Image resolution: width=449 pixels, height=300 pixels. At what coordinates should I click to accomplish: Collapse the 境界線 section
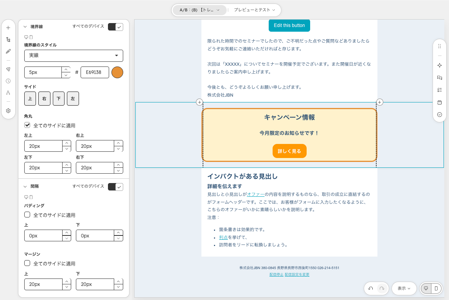point(25,27)
